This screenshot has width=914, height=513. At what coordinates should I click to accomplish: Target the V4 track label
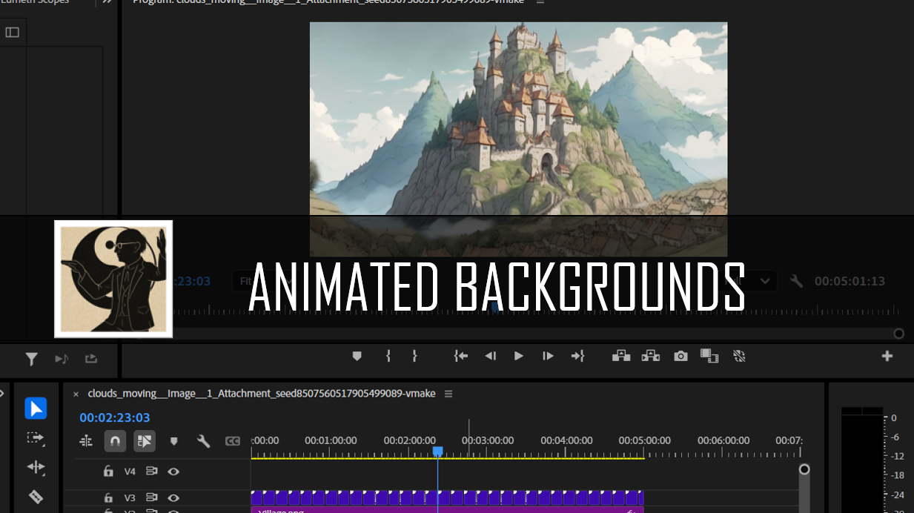[130, 471]
